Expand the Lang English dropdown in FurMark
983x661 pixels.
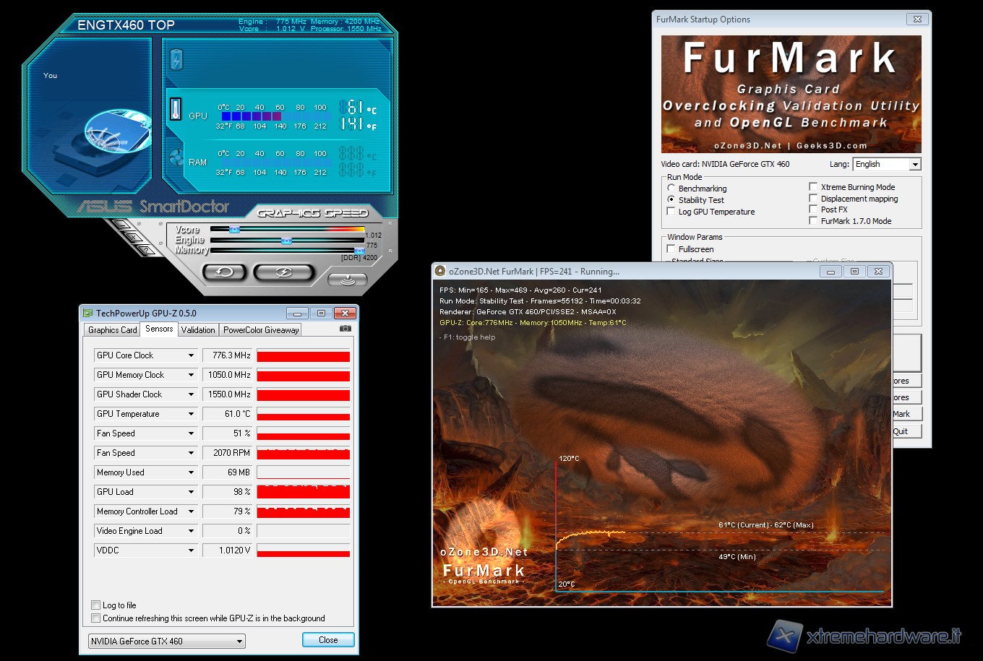click(914, 165)
